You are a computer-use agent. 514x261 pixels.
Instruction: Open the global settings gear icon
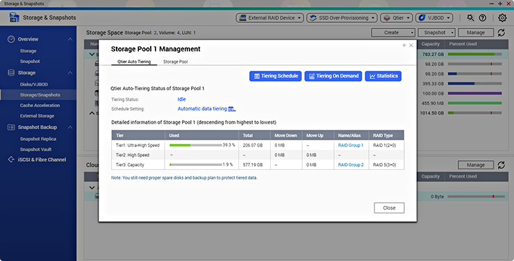point(502,18)
